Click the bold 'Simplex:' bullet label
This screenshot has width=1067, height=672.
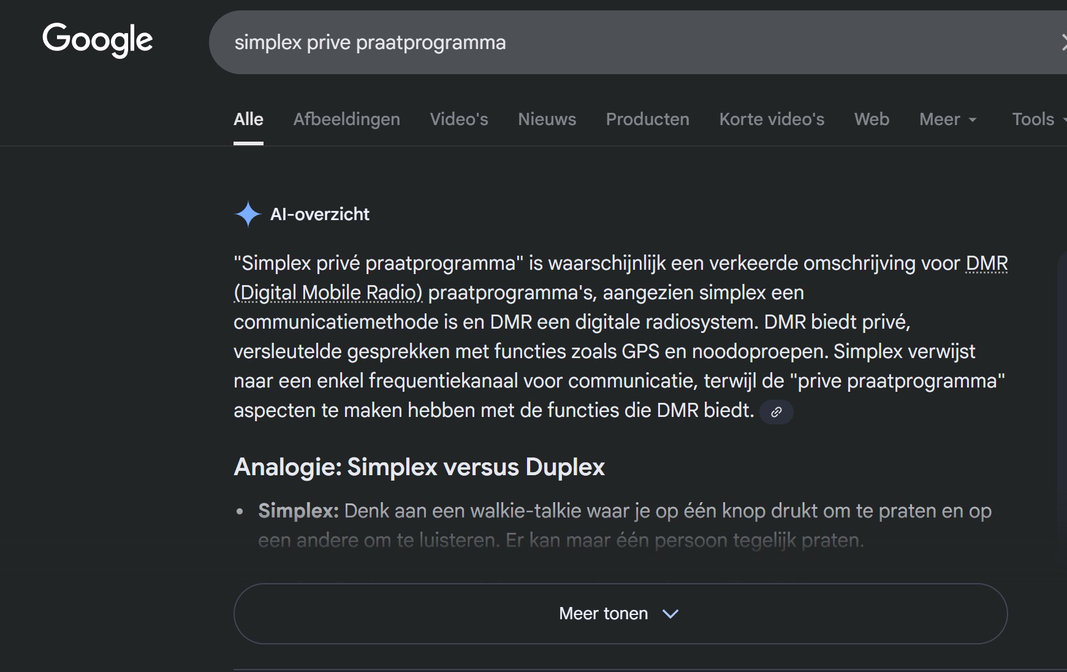[x=298, y=511]
